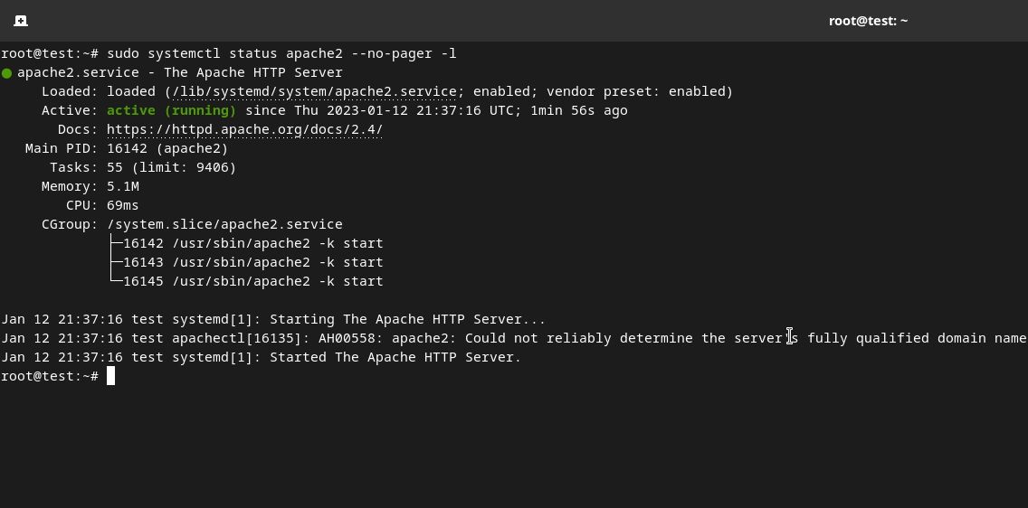Select the 16143 apache2 process tree entry
Viewport: 1028px width, 508px height.
252,262
